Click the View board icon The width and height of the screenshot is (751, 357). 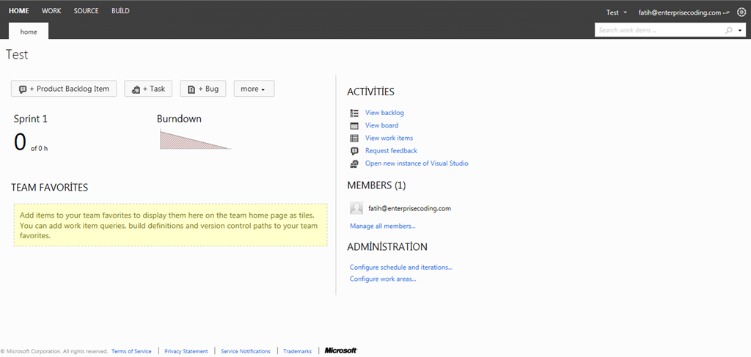point(354,126)
